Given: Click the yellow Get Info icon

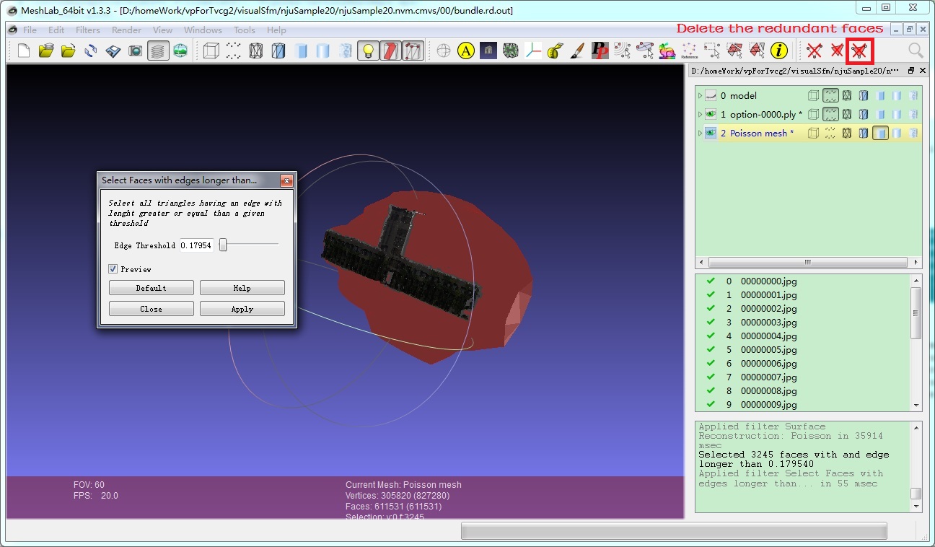Looking at the screenshot, I should 778,51.
